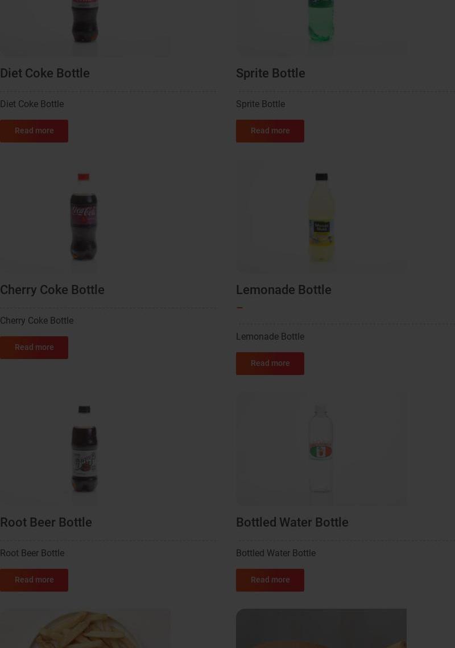The height and width of the screenshot is (648, 455).
Task: Open Read more under Lemonade Bottle
Action: 270,364
